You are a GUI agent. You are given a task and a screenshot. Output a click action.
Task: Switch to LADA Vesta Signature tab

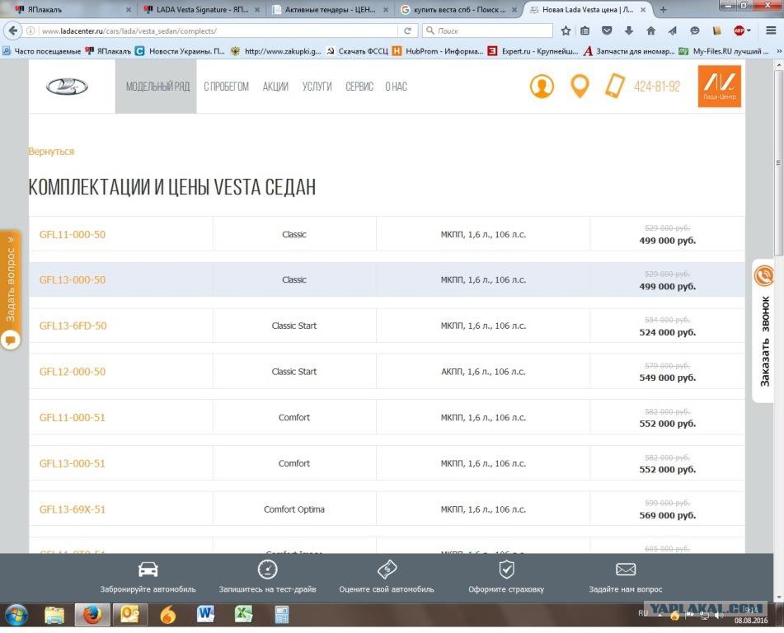[202, 10]
